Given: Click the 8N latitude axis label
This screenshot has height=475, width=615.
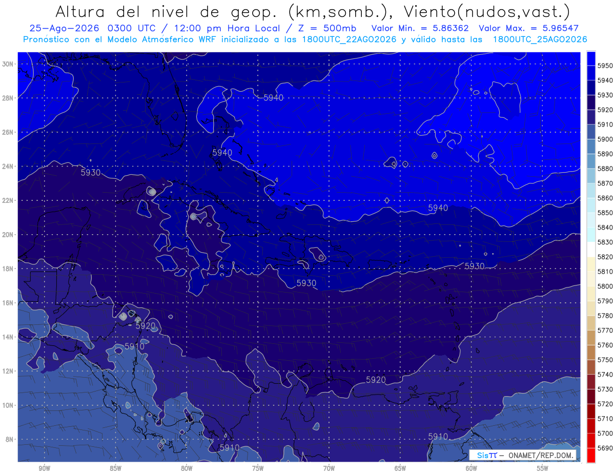Looking at the screenshot, I should click(x=10, y=440).
